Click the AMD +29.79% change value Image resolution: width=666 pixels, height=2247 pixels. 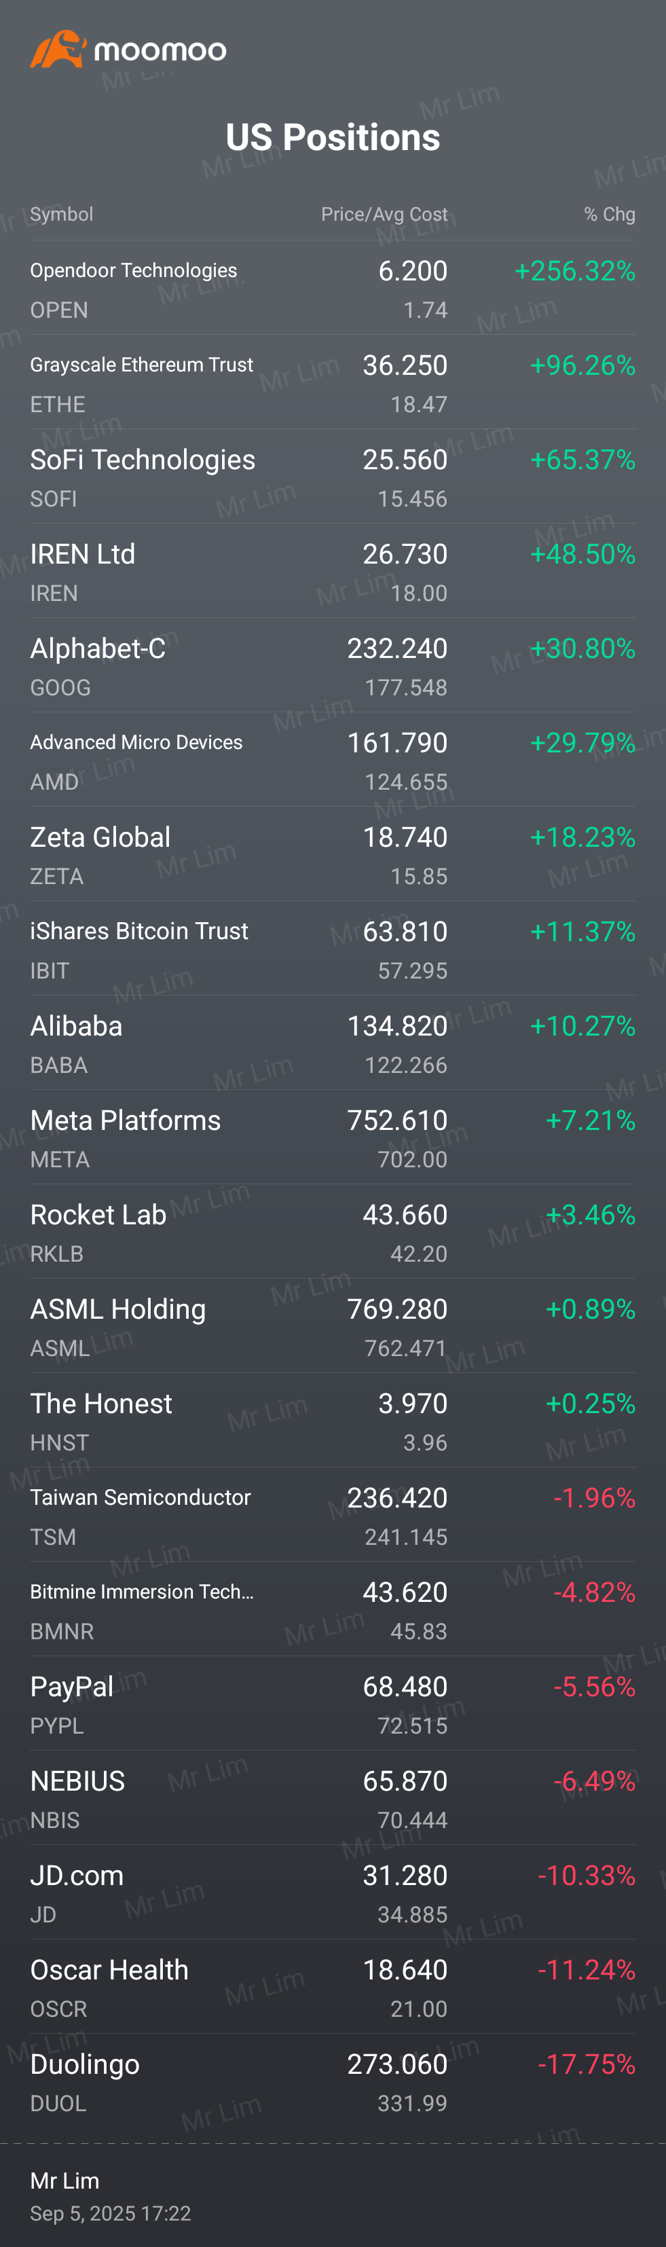pos(582,743)
